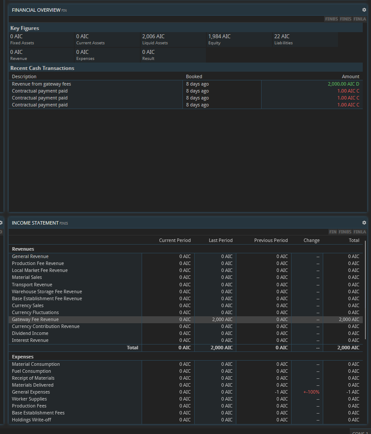The width and height of the screenshot is (371, 434).
Task: Click the Income Statement title bar
Action: coord(174,222)
